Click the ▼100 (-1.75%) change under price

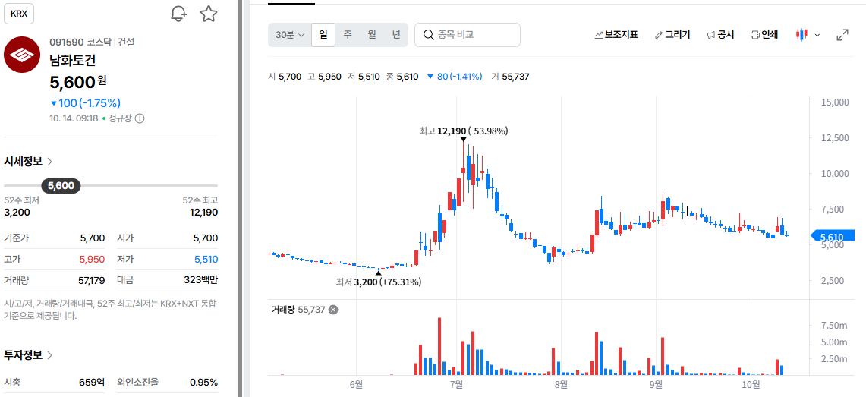(85, 103)
